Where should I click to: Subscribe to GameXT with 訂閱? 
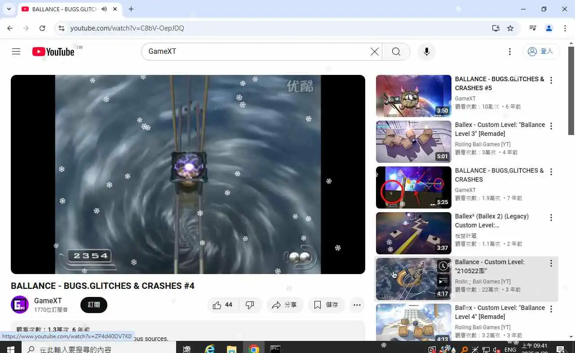click(94, 305)
